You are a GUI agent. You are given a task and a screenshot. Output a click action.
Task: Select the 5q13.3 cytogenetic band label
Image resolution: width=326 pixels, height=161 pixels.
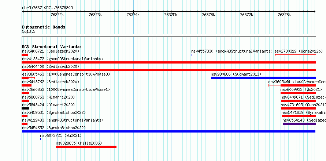[x=29, y=31]
